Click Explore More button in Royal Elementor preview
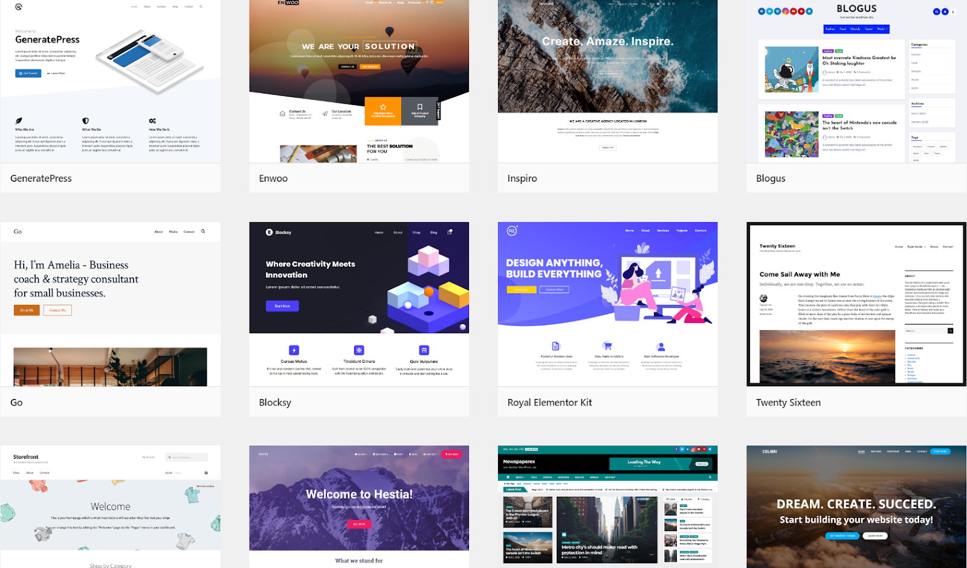 [554, 290]
